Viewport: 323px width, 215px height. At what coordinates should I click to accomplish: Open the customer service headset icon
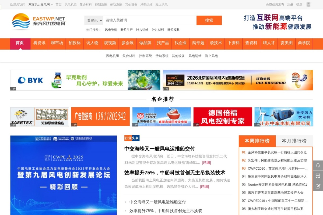pyautogui.click(x=318, y=165)
